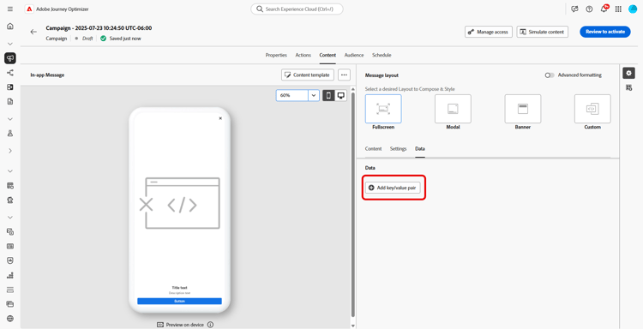
Task: Open the Journeys icon in sidebar
Action: [10, 73]
